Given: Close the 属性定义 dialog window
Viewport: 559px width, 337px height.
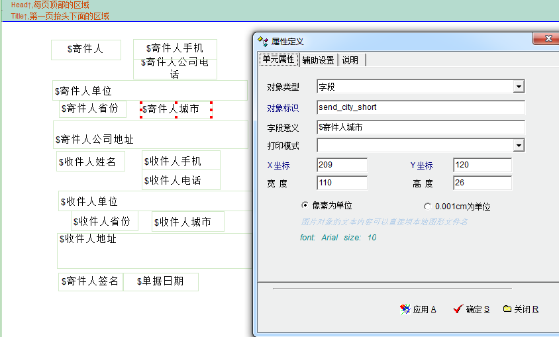Looking at the screenshot, I should click(545, 40).
